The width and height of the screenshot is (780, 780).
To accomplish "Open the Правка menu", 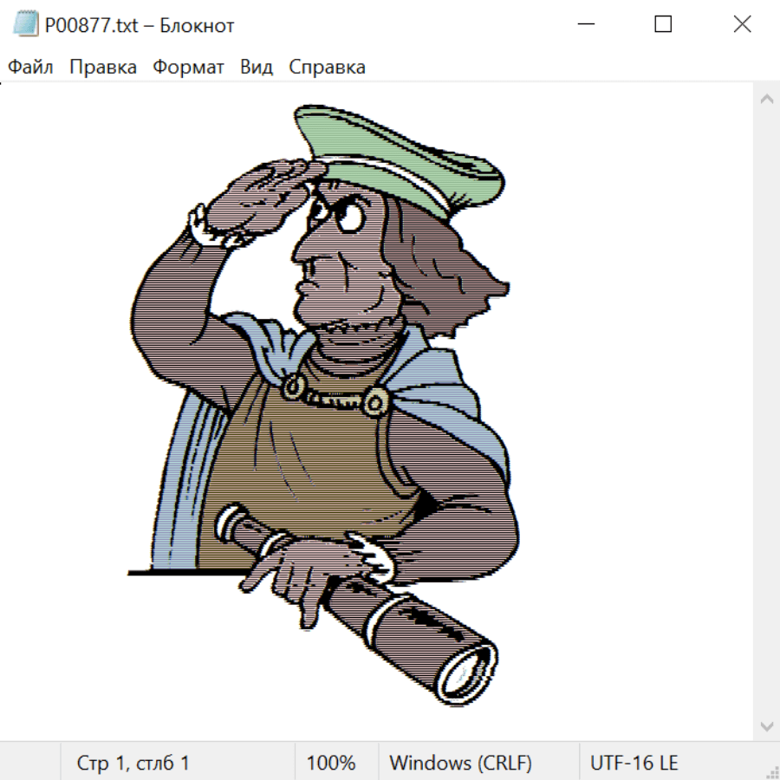I will 103,68.
